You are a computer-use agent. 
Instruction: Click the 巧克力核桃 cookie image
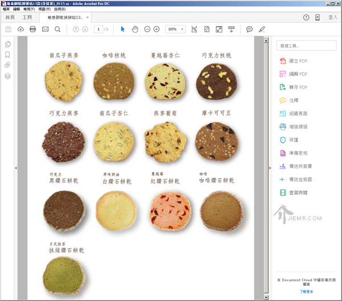(x=216, y=81)
